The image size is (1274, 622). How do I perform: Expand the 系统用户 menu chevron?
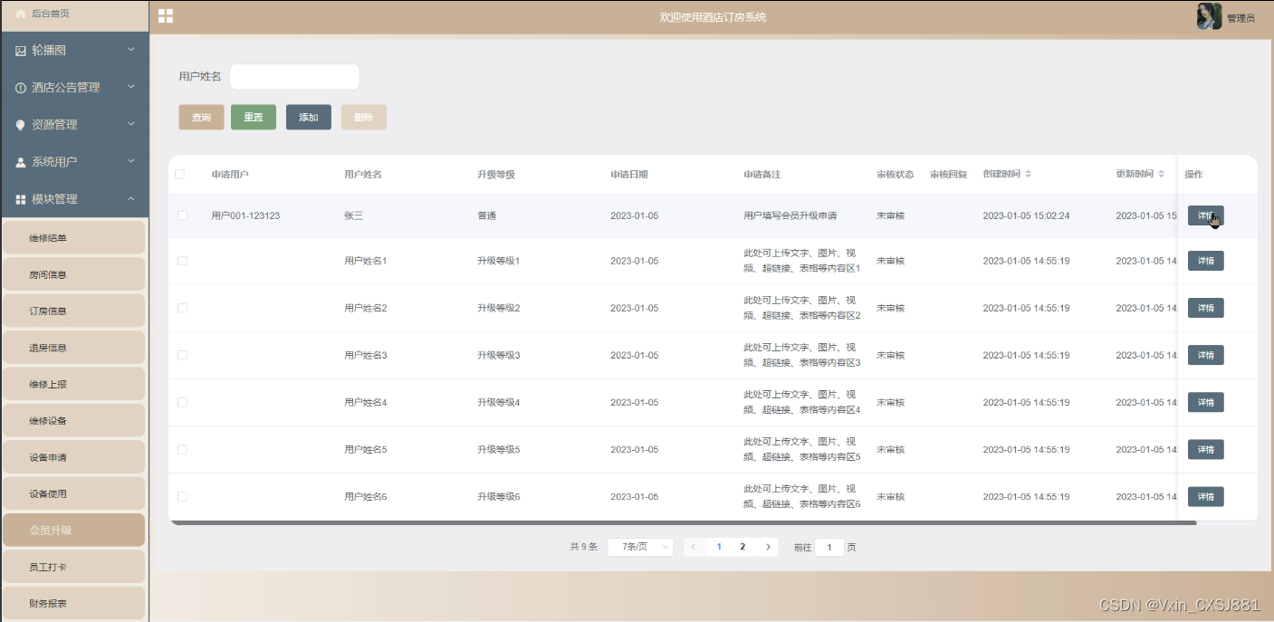(130, 160)
